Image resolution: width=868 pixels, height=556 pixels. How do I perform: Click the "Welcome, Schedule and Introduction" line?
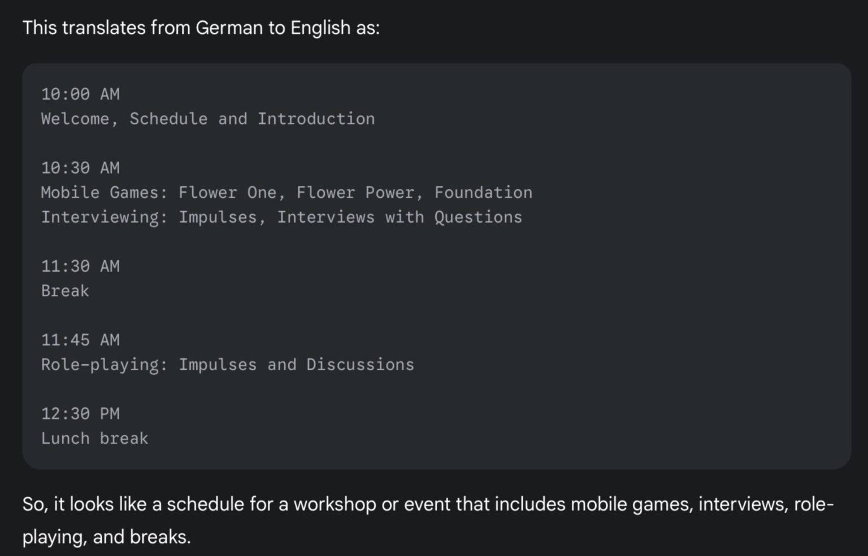click(207, 119)
